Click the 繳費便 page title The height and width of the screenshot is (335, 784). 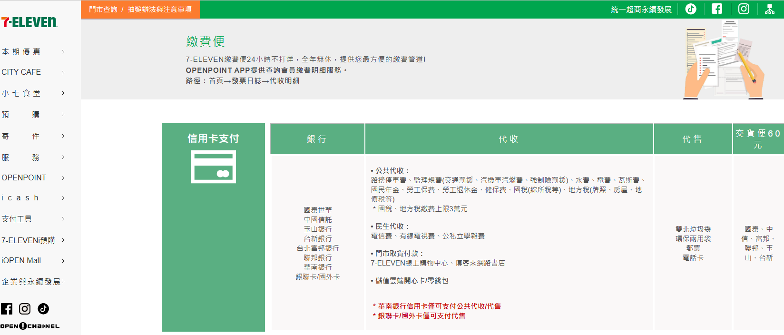pos(206,41)
